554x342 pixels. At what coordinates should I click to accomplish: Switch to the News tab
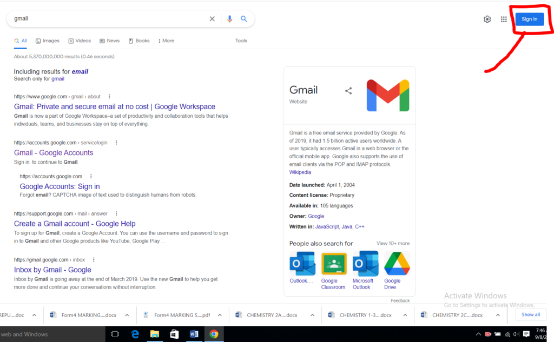click(x=109, y=41)
